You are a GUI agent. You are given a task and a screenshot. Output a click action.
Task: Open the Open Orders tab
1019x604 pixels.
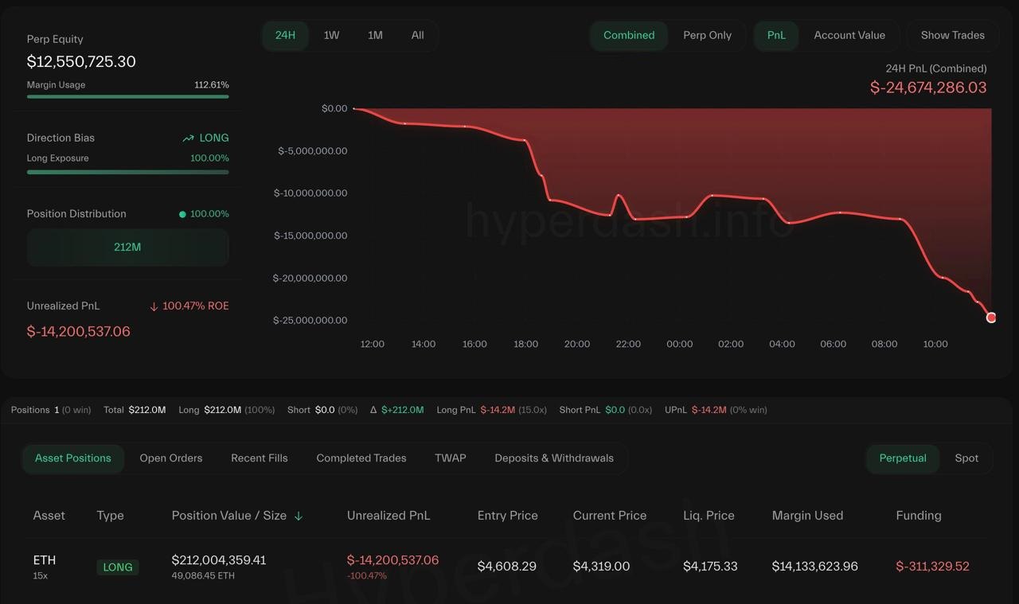point(171,458)
